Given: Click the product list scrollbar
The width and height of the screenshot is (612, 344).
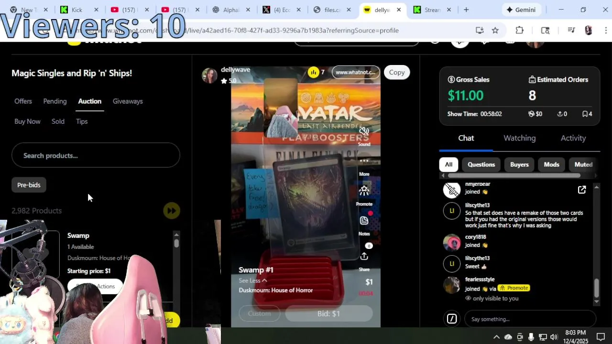Looking at the screenshot, I should [176, 243].
